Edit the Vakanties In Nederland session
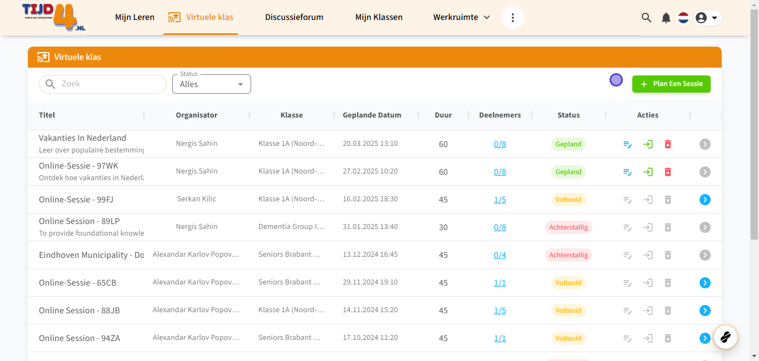Viewport: 759px width, 361px height. point(628,144)
